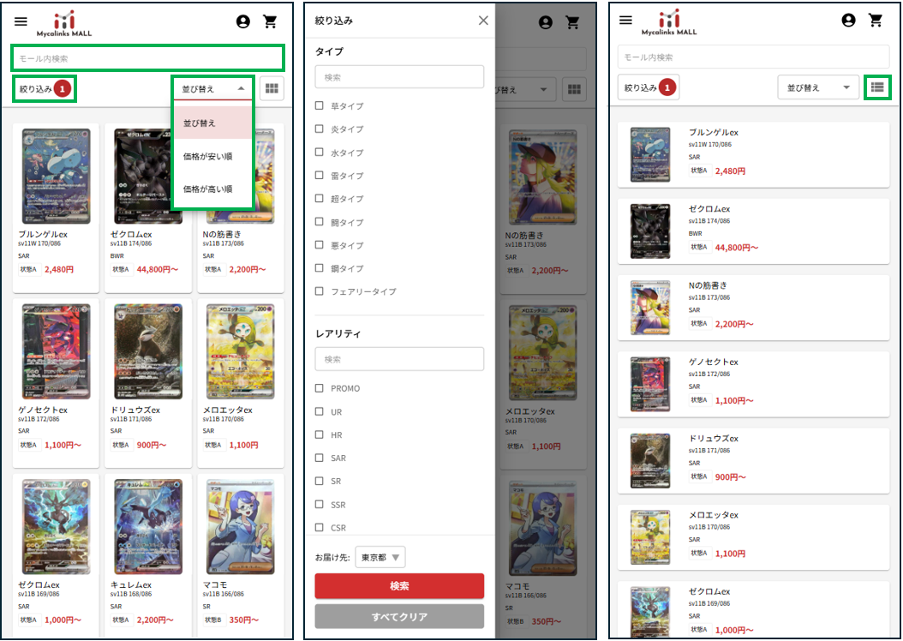Click 絞り込み filter button in right screen
Screen dimensions: 903x641
pyautogui.click(x=649, y=87)
